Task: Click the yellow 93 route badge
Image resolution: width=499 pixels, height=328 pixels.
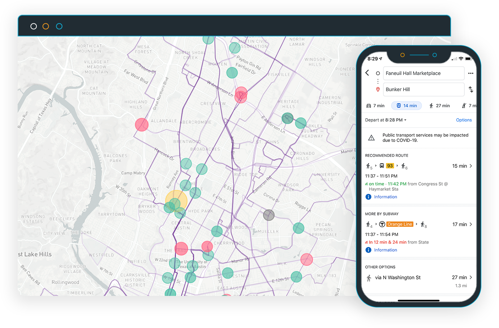Action: point(389,166)
